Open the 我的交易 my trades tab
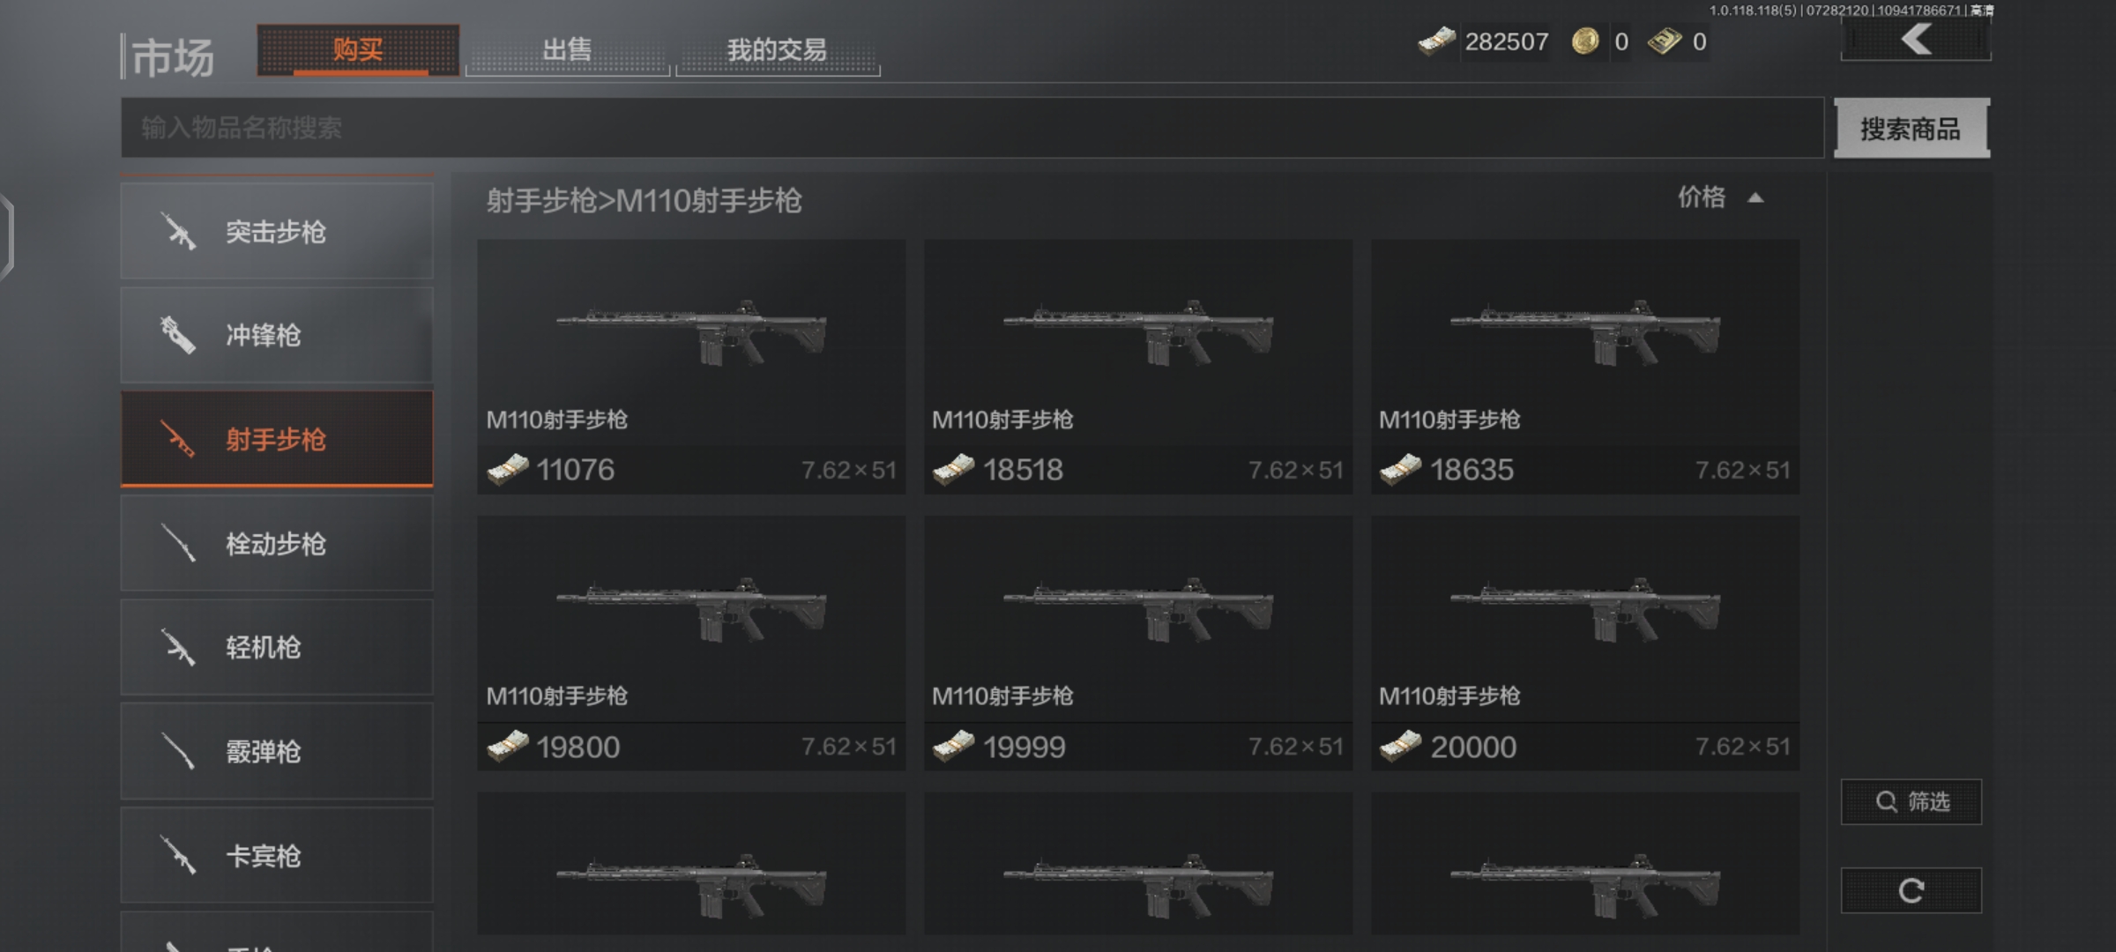This screenshot has width=2116, height=952. click(x=777, y=49)
